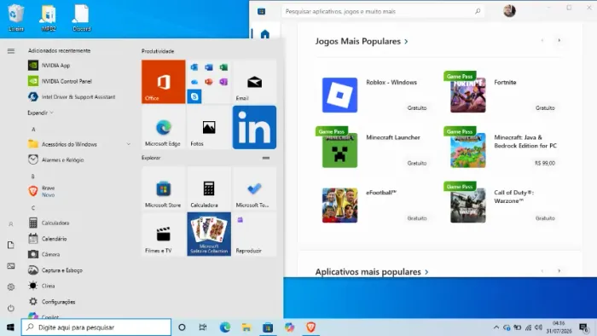Open settings gear in Start sidebar
Screen dimensions: 597x336
11,287
